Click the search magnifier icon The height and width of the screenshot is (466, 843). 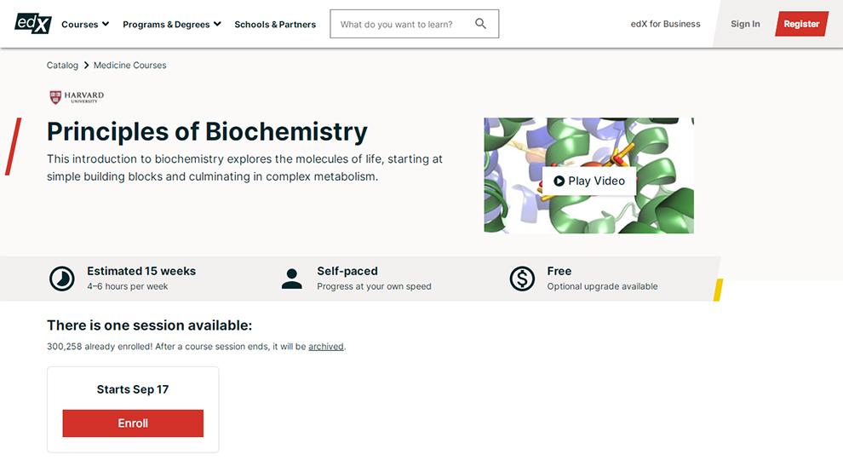coord(480,24)
